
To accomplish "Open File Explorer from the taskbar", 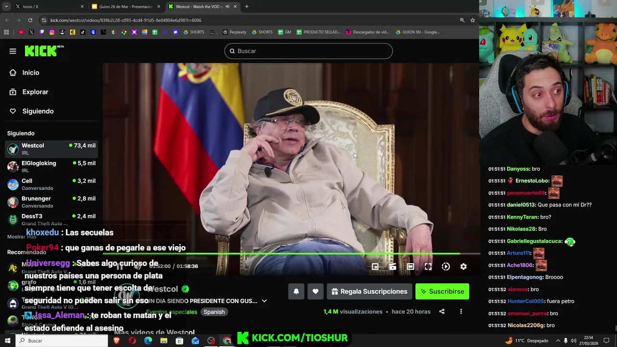I will tap(164, 341).
